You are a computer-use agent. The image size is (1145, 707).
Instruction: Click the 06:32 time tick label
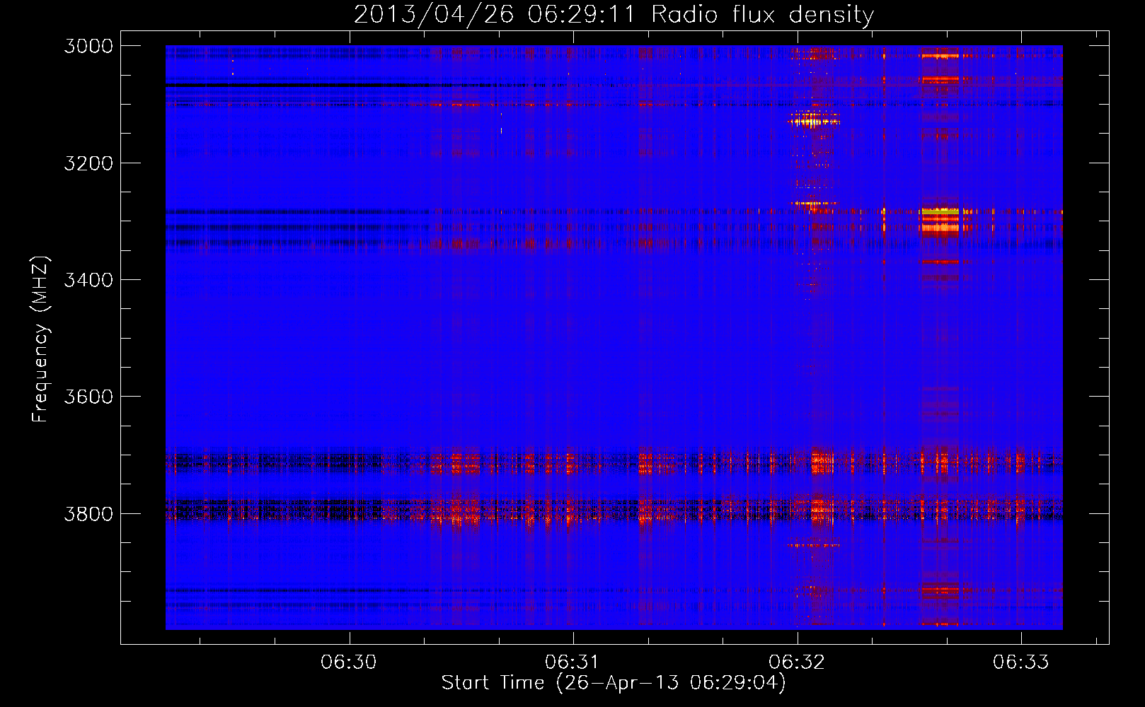coord(797,662)
